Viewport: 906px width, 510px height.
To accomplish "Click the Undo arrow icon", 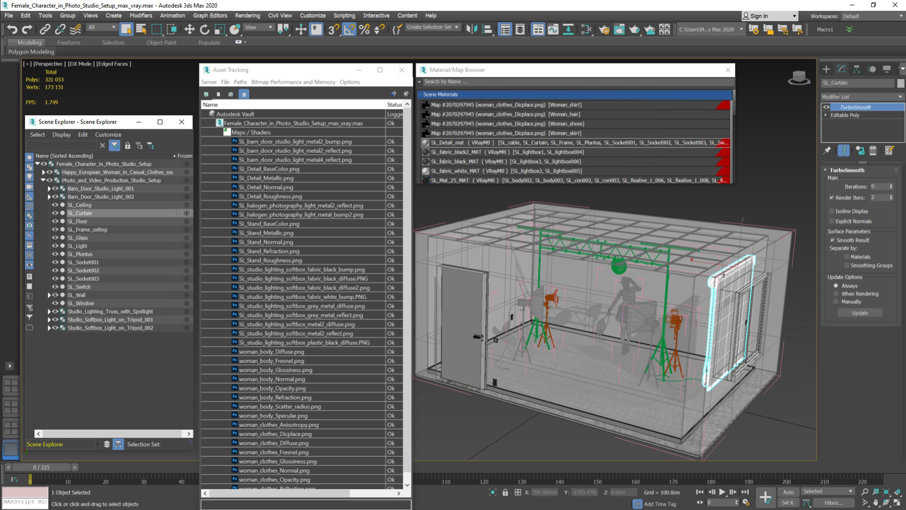I will coord(12,29).
